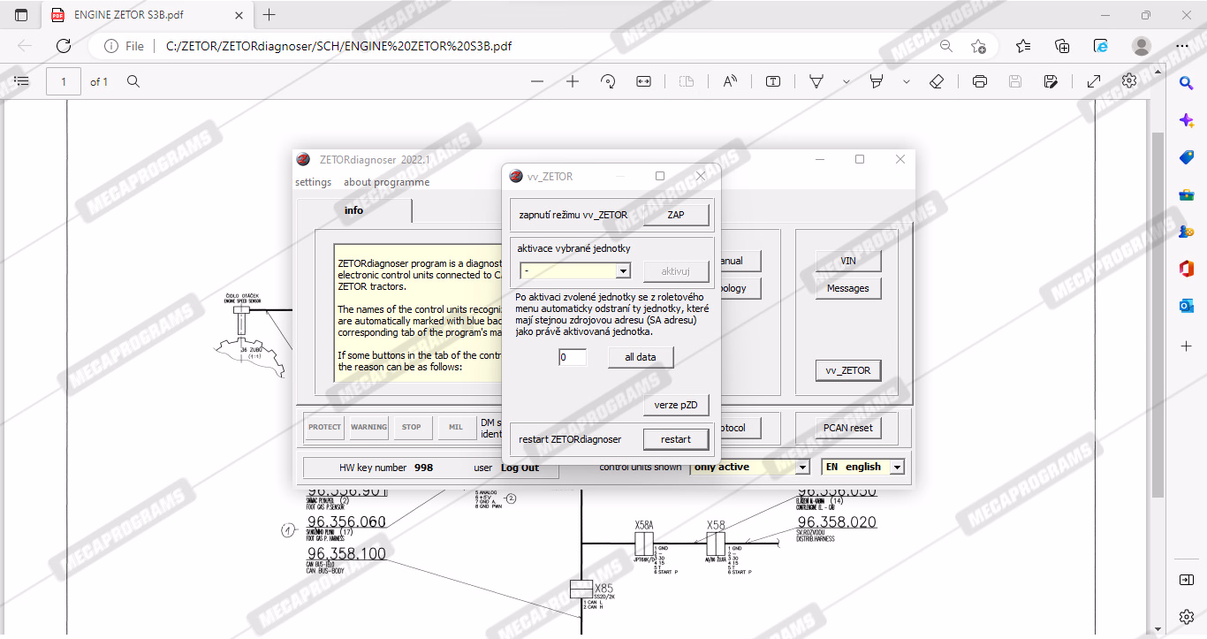Select the Add text tool icon
The image size is (1207, 639).
pyautogui.click(x=773, y=81)
